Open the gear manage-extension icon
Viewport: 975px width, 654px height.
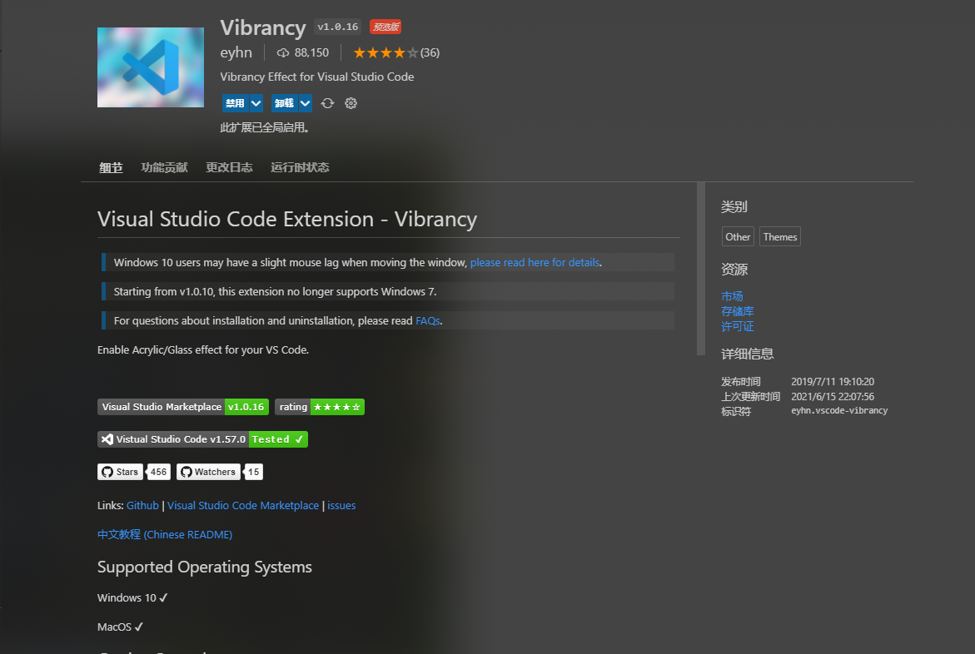pyautogui.click(x=351, y=103)
